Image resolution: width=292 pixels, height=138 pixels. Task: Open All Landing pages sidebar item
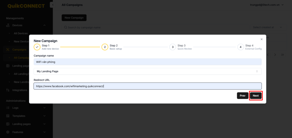coord(21,74)
